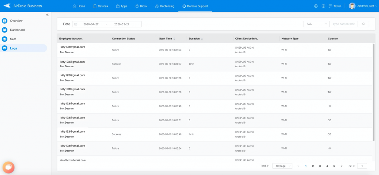Click the Ticket link in header

(x=337, y=6)
